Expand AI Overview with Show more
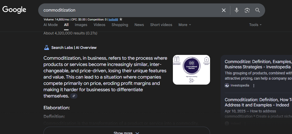 tap(126, 132)
